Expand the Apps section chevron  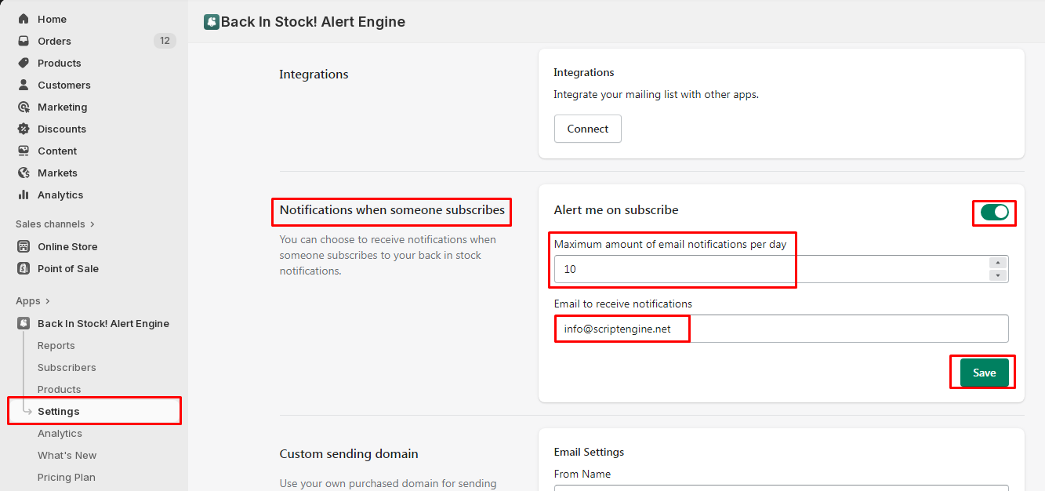(x=48, y=301)
